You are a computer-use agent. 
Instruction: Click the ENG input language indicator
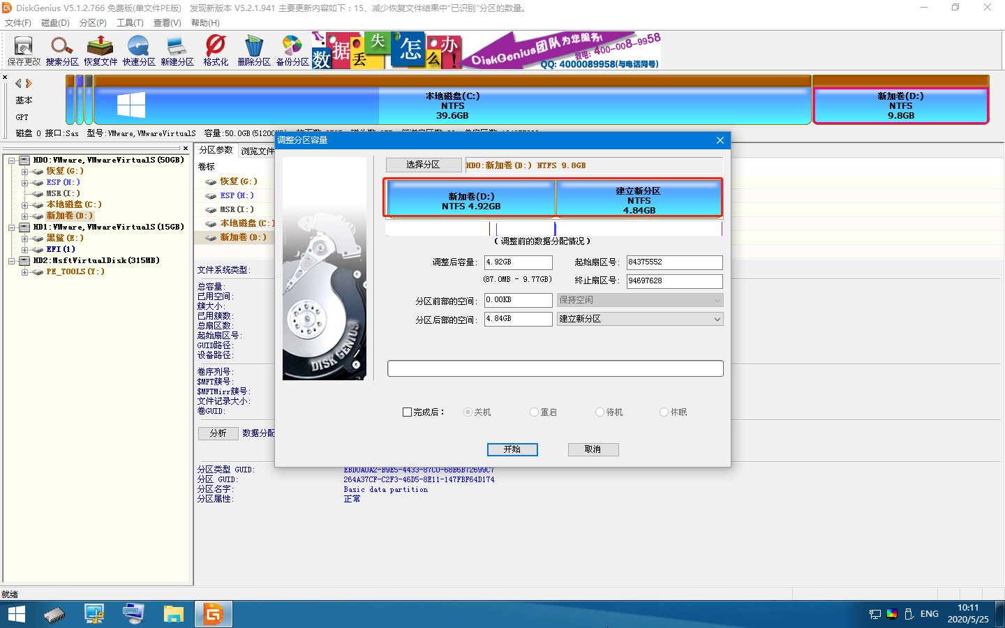[x=930, y=614]
